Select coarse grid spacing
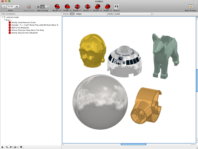 (47, 7)
